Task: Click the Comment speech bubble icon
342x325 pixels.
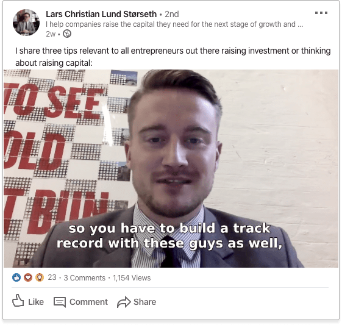Action: tap(60, 302)
